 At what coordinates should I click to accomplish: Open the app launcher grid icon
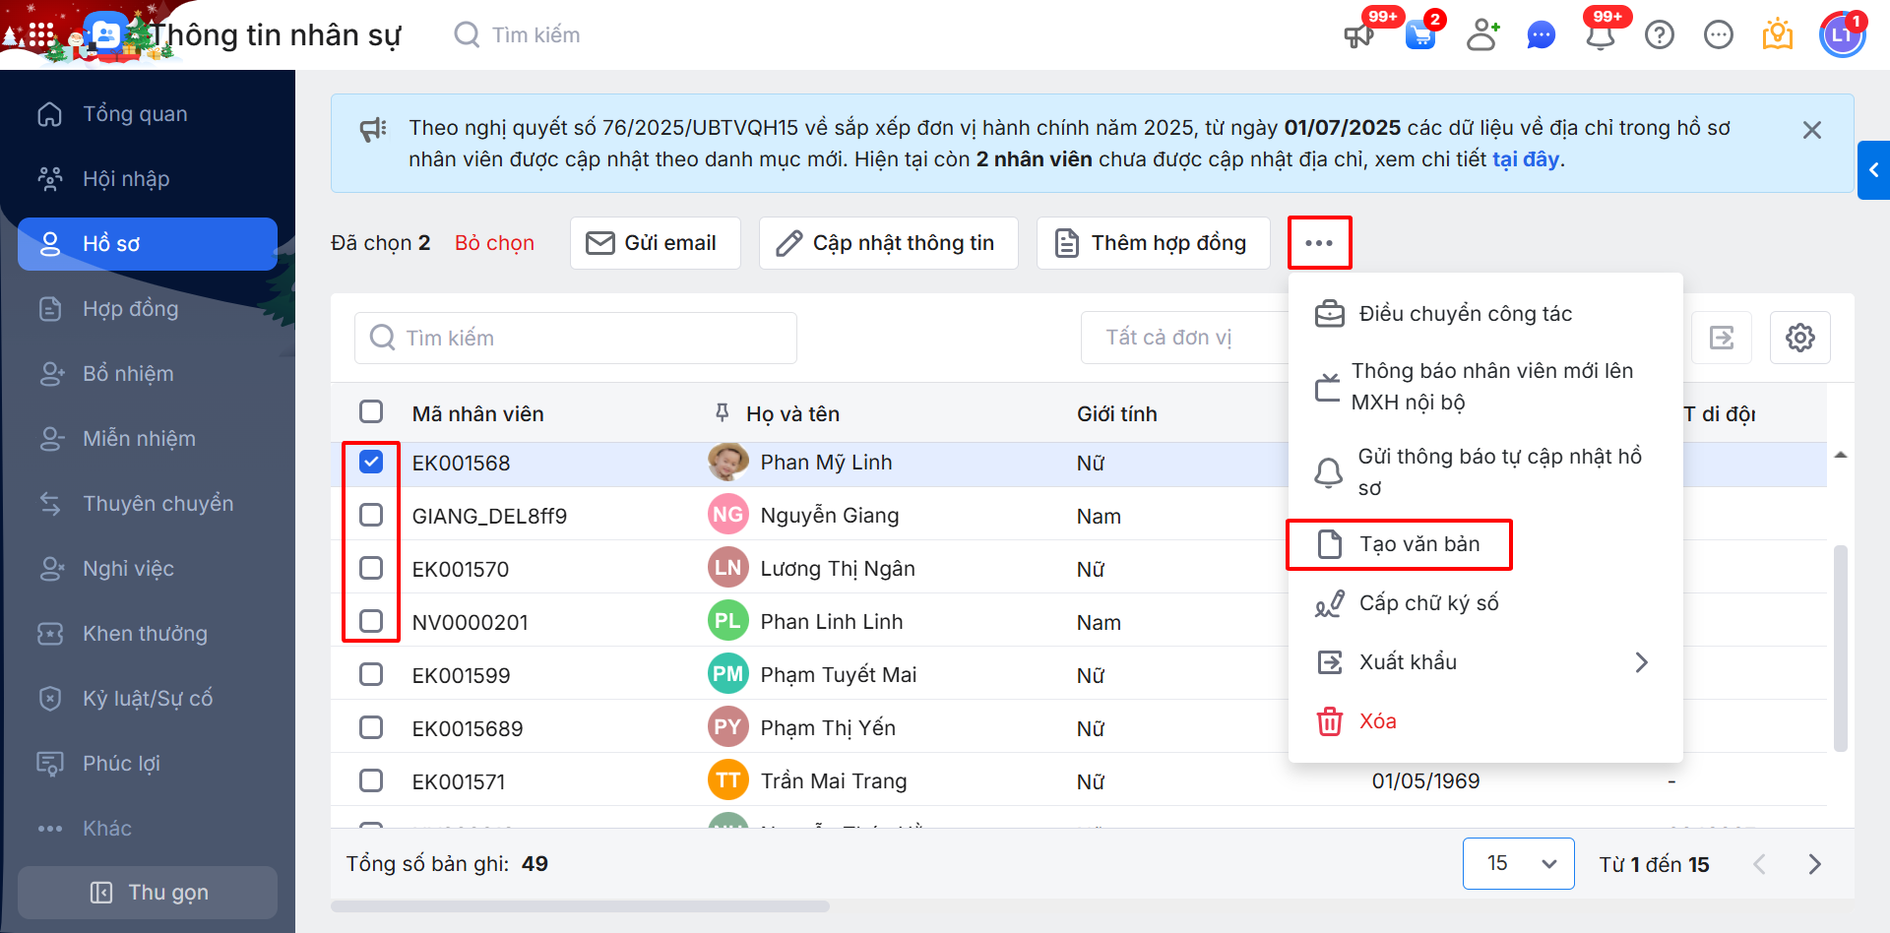[x=40, y=35]
